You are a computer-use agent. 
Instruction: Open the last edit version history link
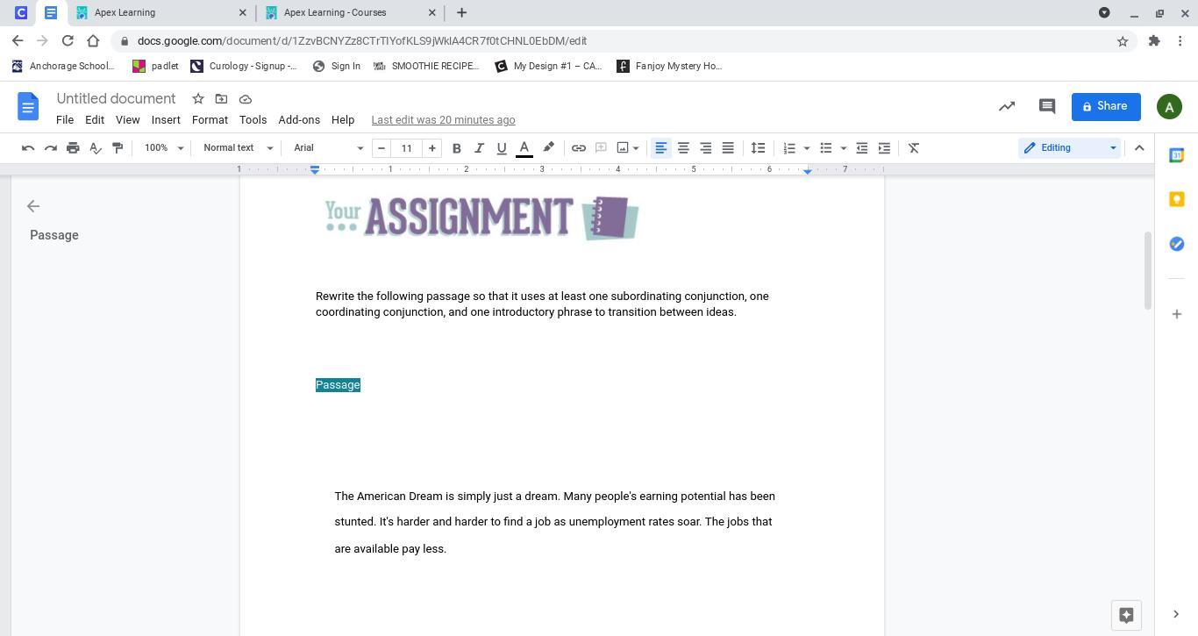(x=443, y=120)
